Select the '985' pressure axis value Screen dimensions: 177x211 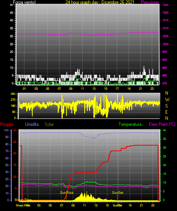click(164, 68)
